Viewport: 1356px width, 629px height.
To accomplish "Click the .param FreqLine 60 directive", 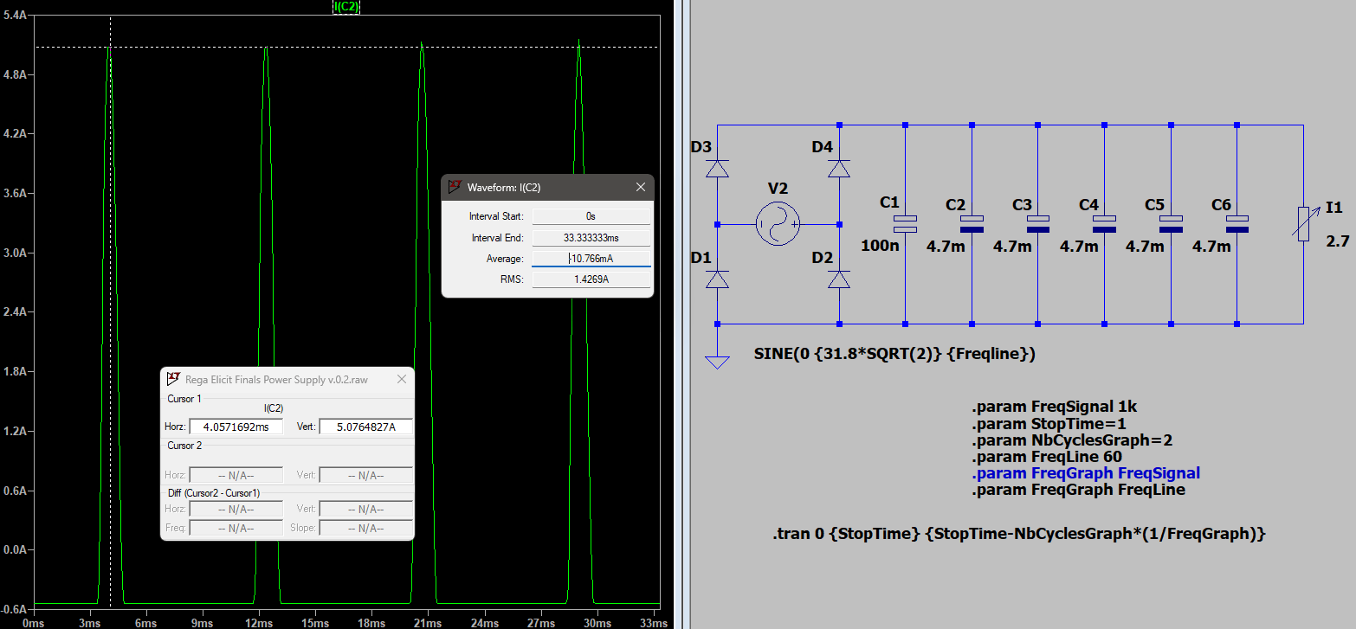I will click(x=1047, y=456).
